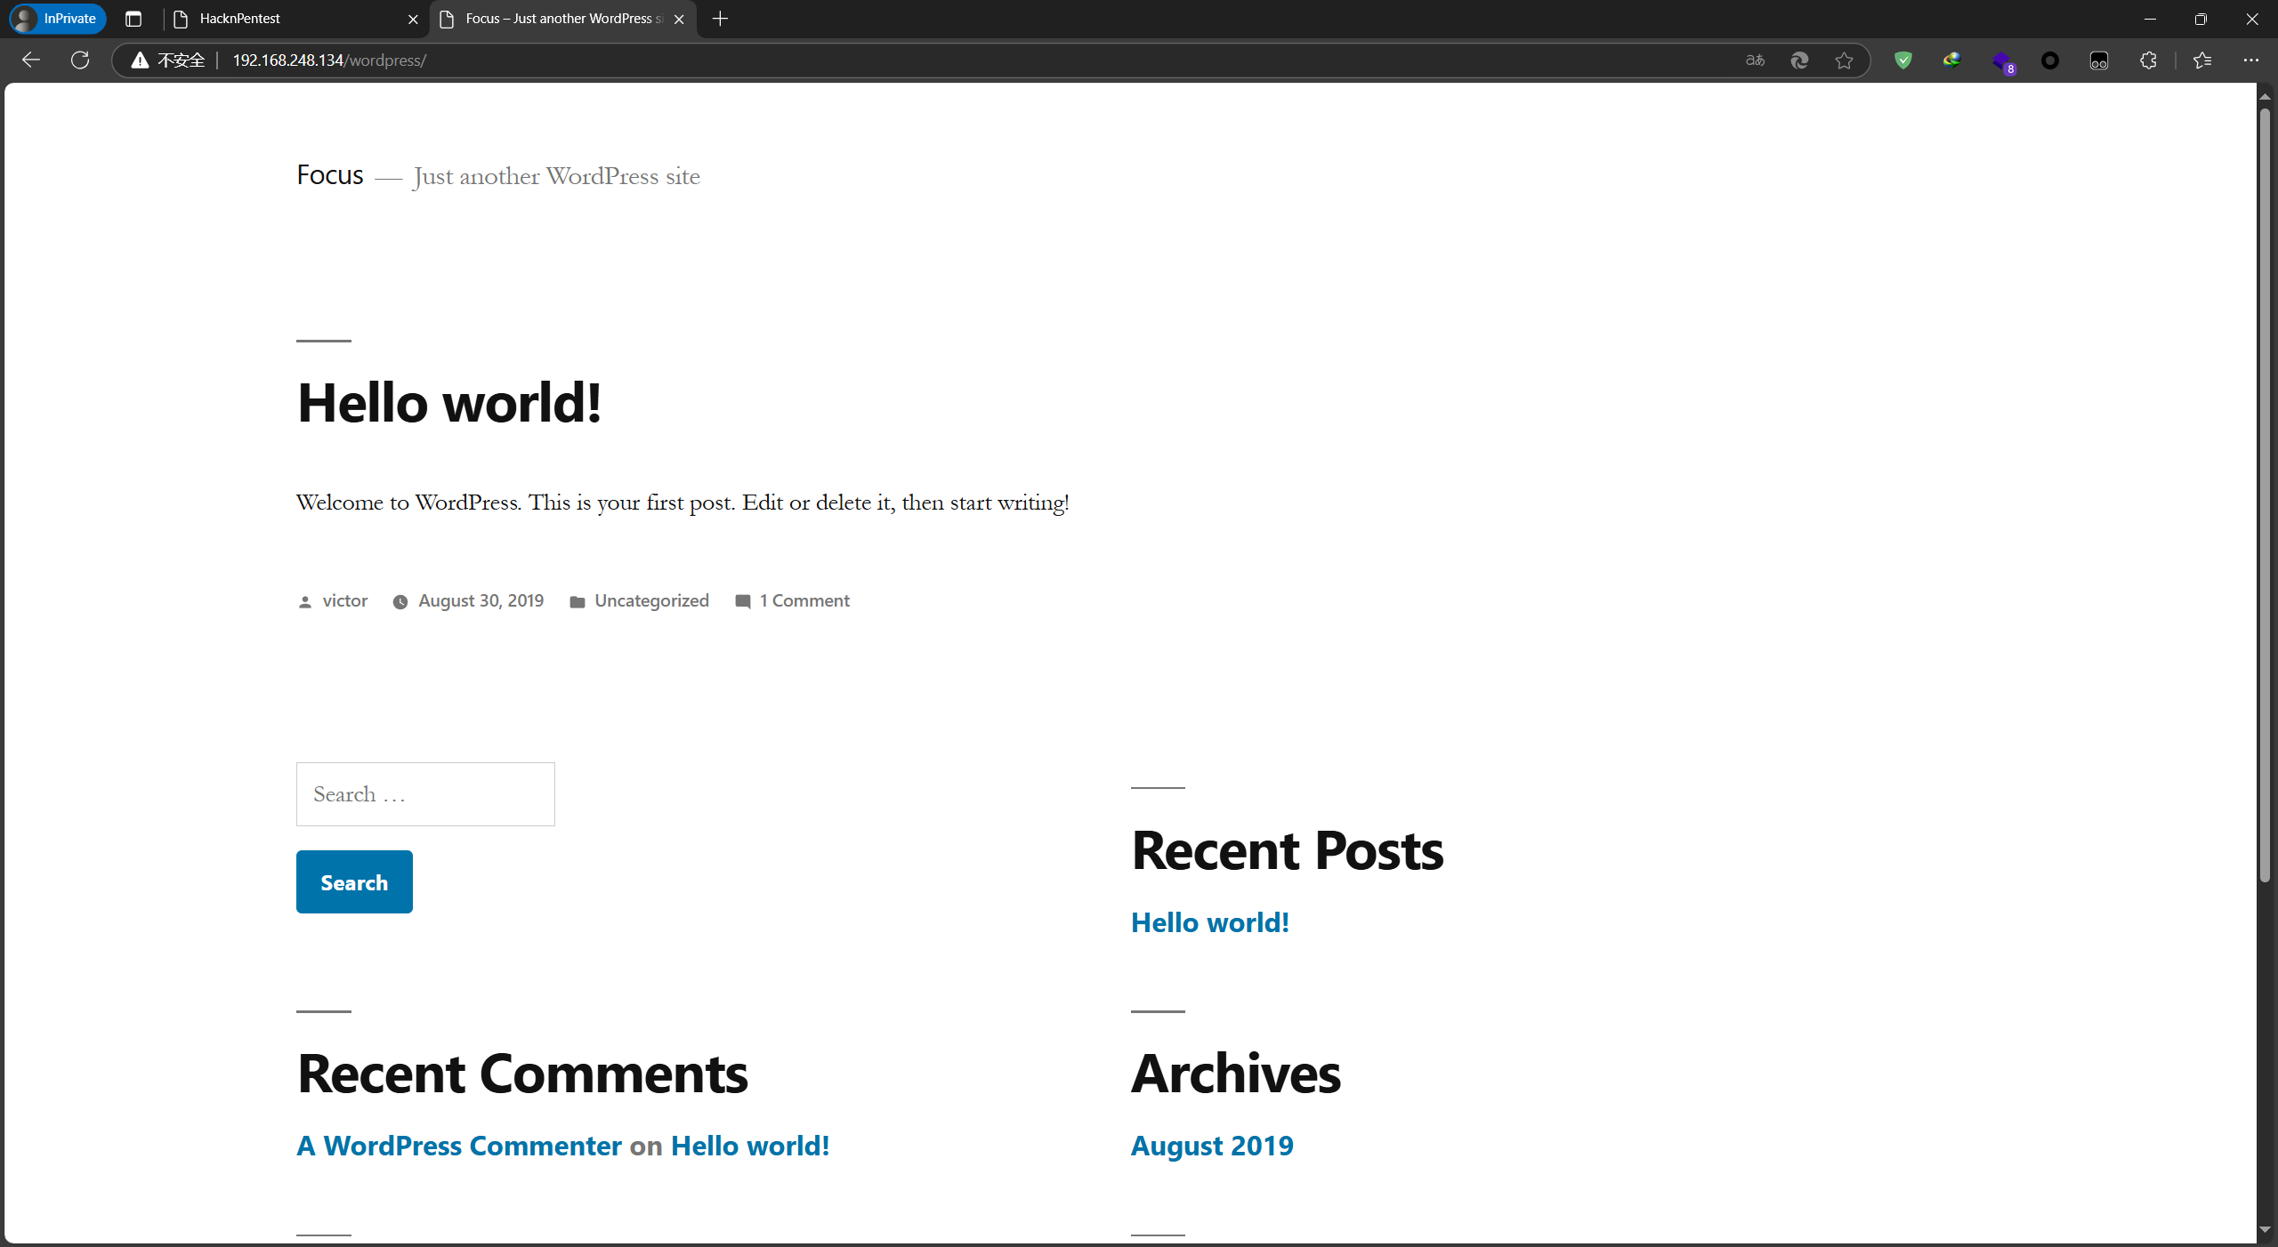Open the Favorites list icon
This screenshot has height=1247, width=2278.
click(2202, 60)
